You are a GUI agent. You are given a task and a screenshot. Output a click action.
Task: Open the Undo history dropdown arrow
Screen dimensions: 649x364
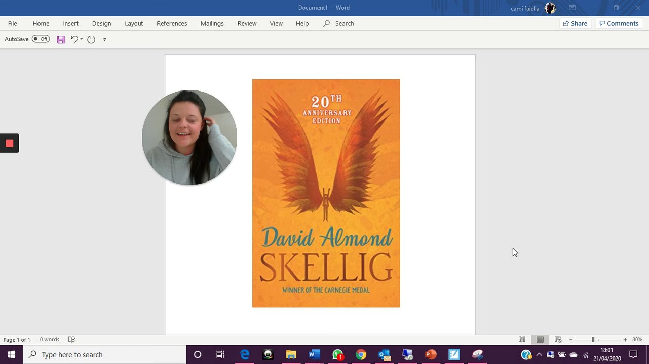point(82,39)
